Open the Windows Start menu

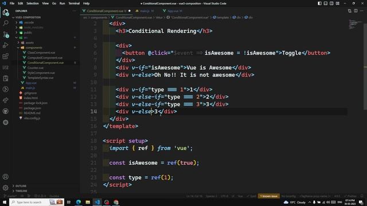[x=5, y=202]
